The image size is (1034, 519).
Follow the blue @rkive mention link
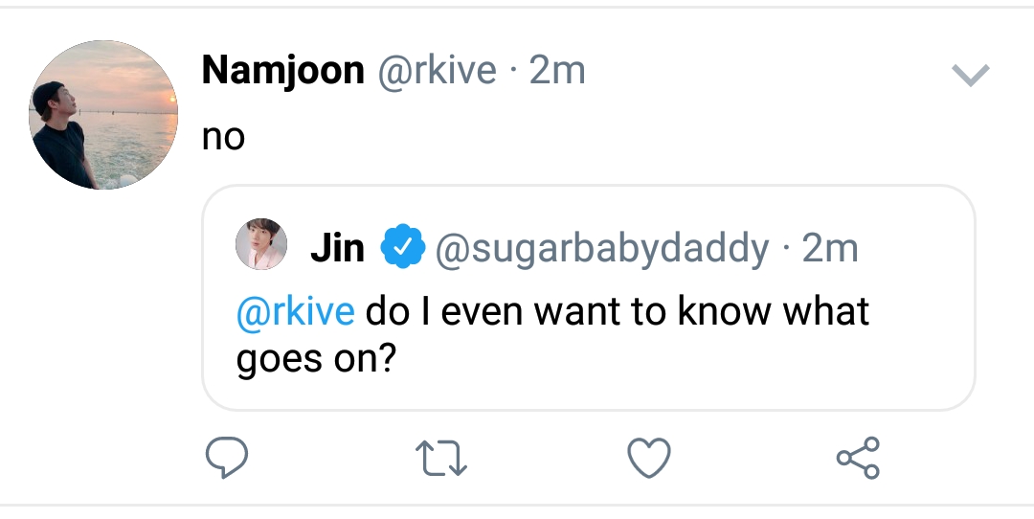[295, 312]
